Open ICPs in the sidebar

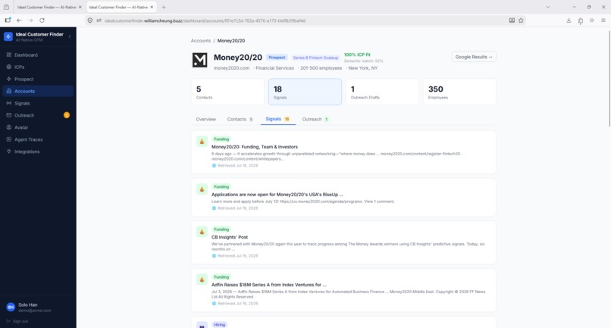[38, 67]
